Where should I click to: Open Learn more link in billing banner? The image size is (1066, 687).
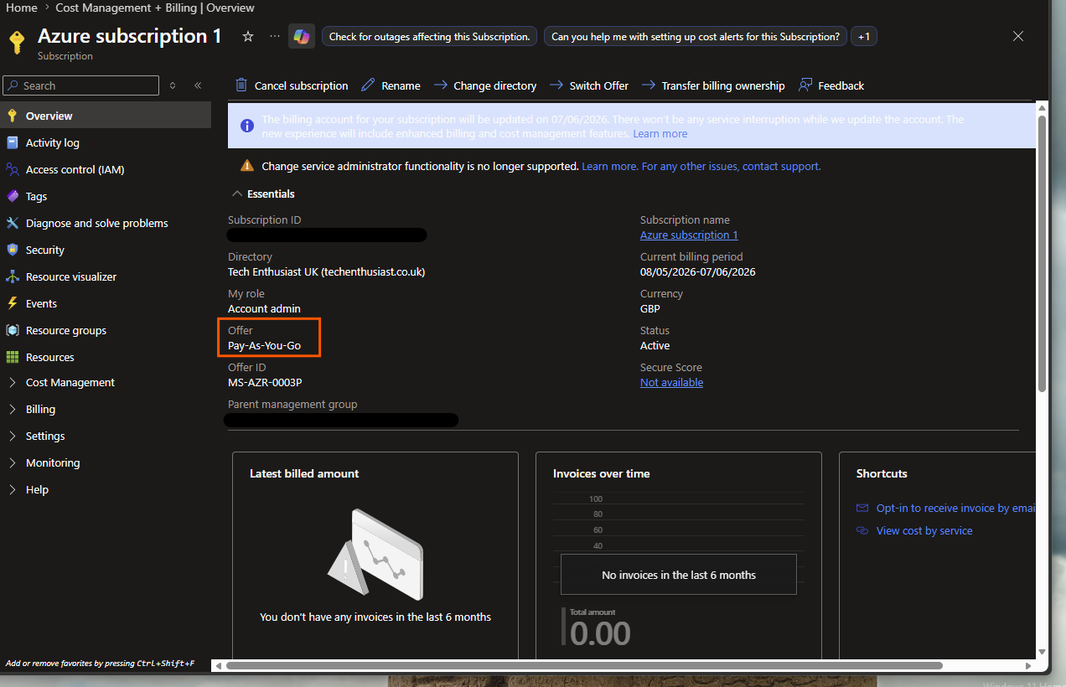pos(660,134)
